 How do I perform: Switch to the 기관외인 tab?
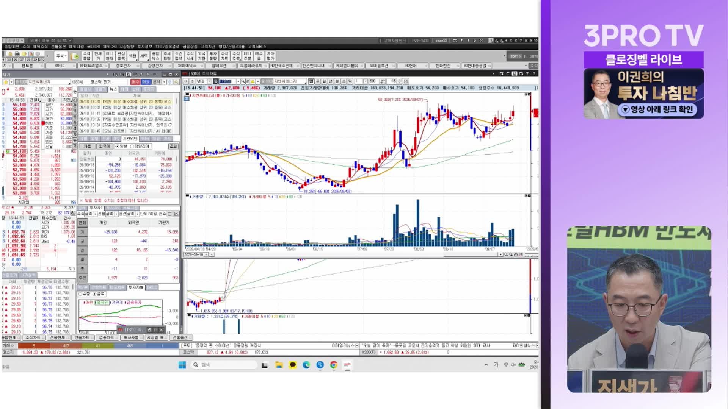130,139
